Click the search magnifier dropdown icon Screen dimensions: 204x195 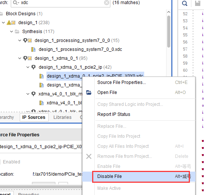16,3
